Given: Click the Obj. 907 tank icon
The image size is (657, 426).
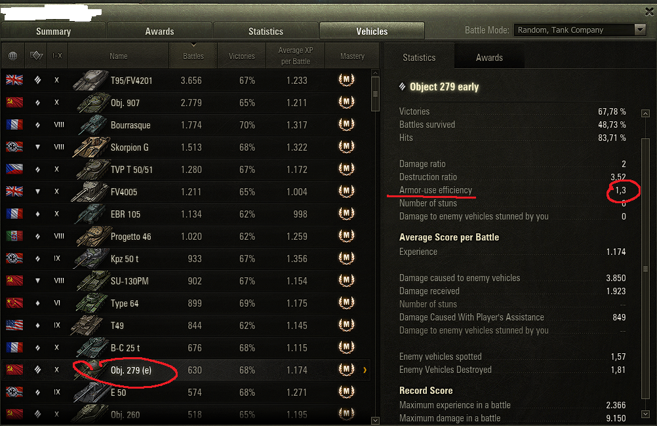Looking at the screenshot, I should pos(93,103).
